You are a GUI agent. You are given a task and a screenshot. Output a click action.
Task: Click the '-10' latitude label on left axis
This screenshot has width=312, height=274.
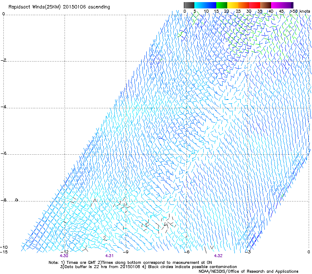tap(4, 247)
